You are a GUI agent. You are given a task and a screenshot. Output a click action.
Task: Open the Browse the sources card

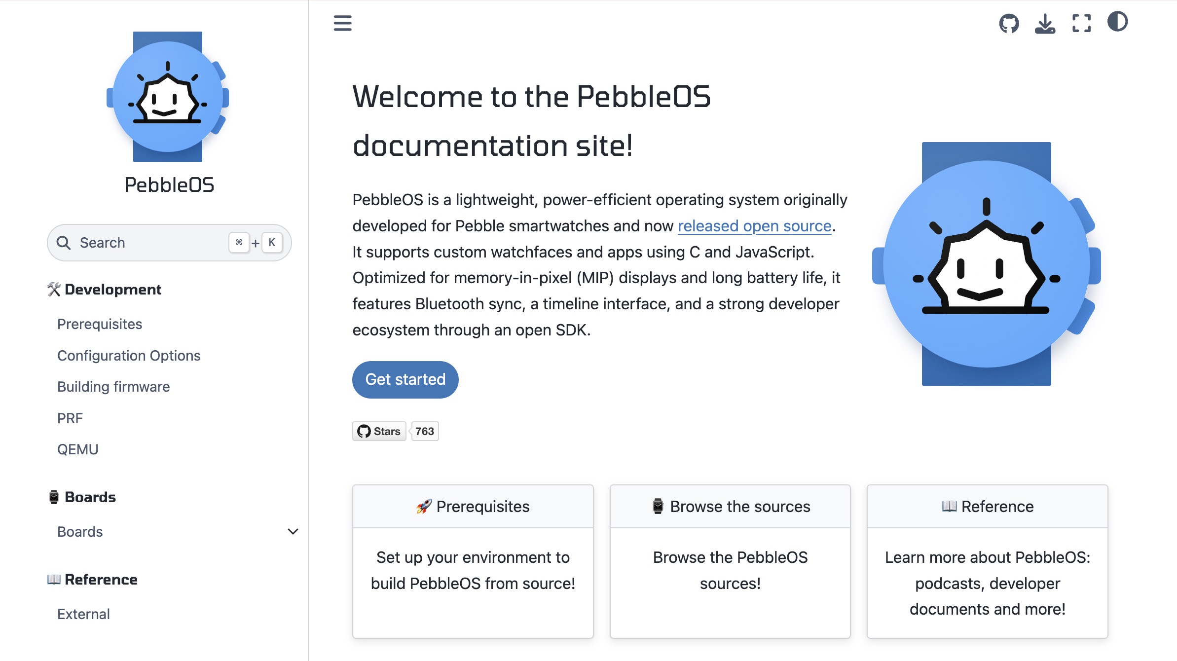pyautogui.click(x=730, y=507)
